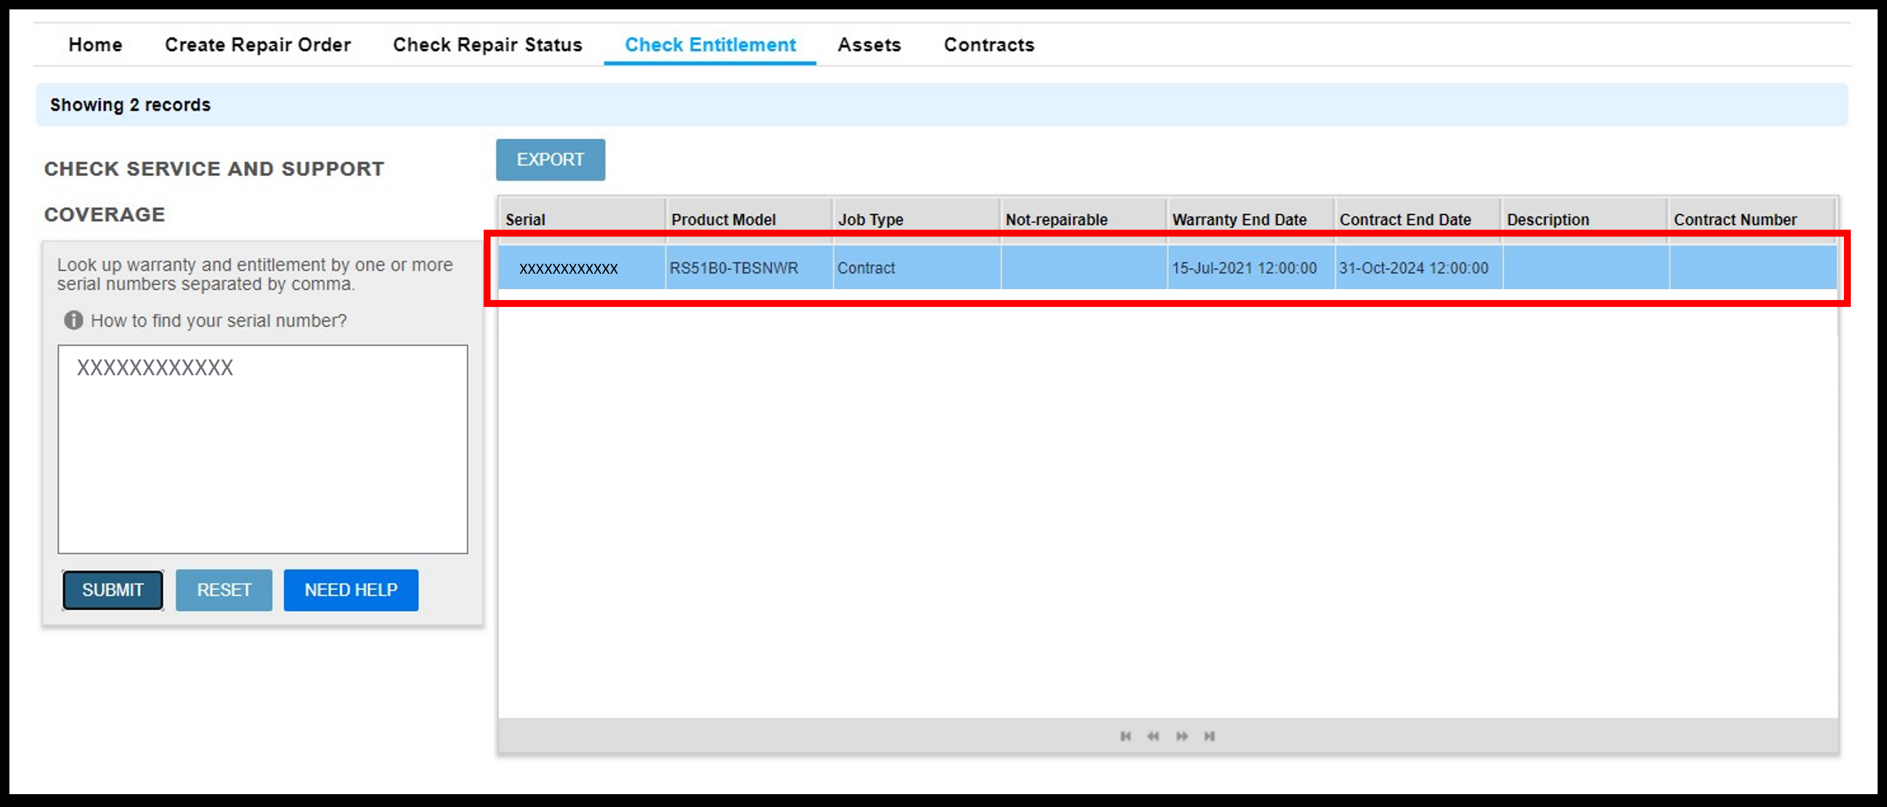
Task: Reset the serial number form
Action: (x=224, y=590)
